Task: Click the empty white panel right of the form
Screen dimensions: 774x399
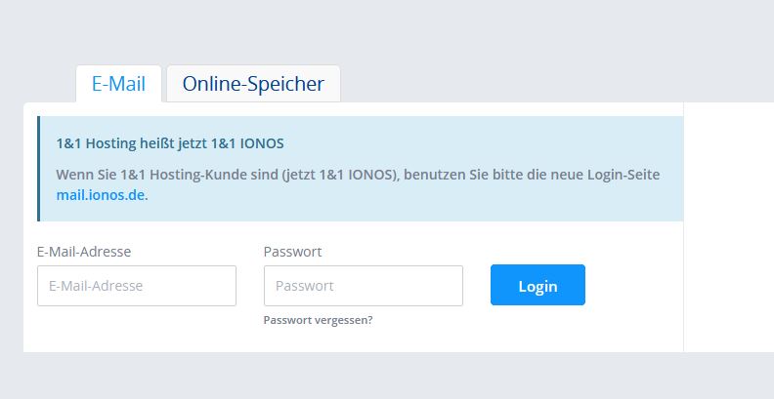Action: click(729, 227)
